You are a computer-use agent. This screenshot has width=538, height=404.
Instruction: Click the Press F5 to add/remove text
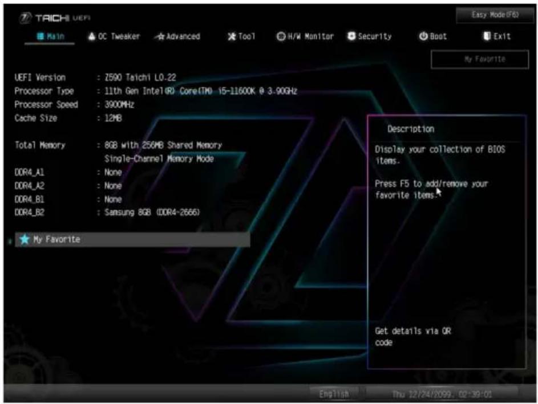click(x=431, y=190)
